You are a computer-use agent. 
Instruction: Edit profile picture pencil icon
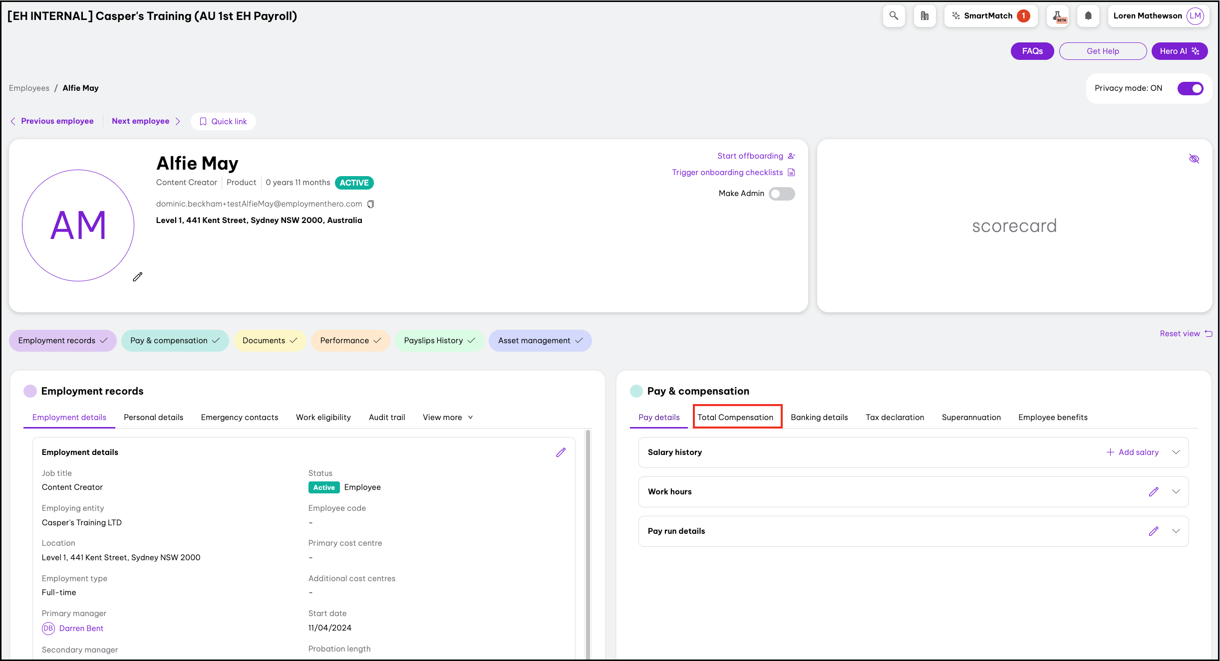[138, 277]
